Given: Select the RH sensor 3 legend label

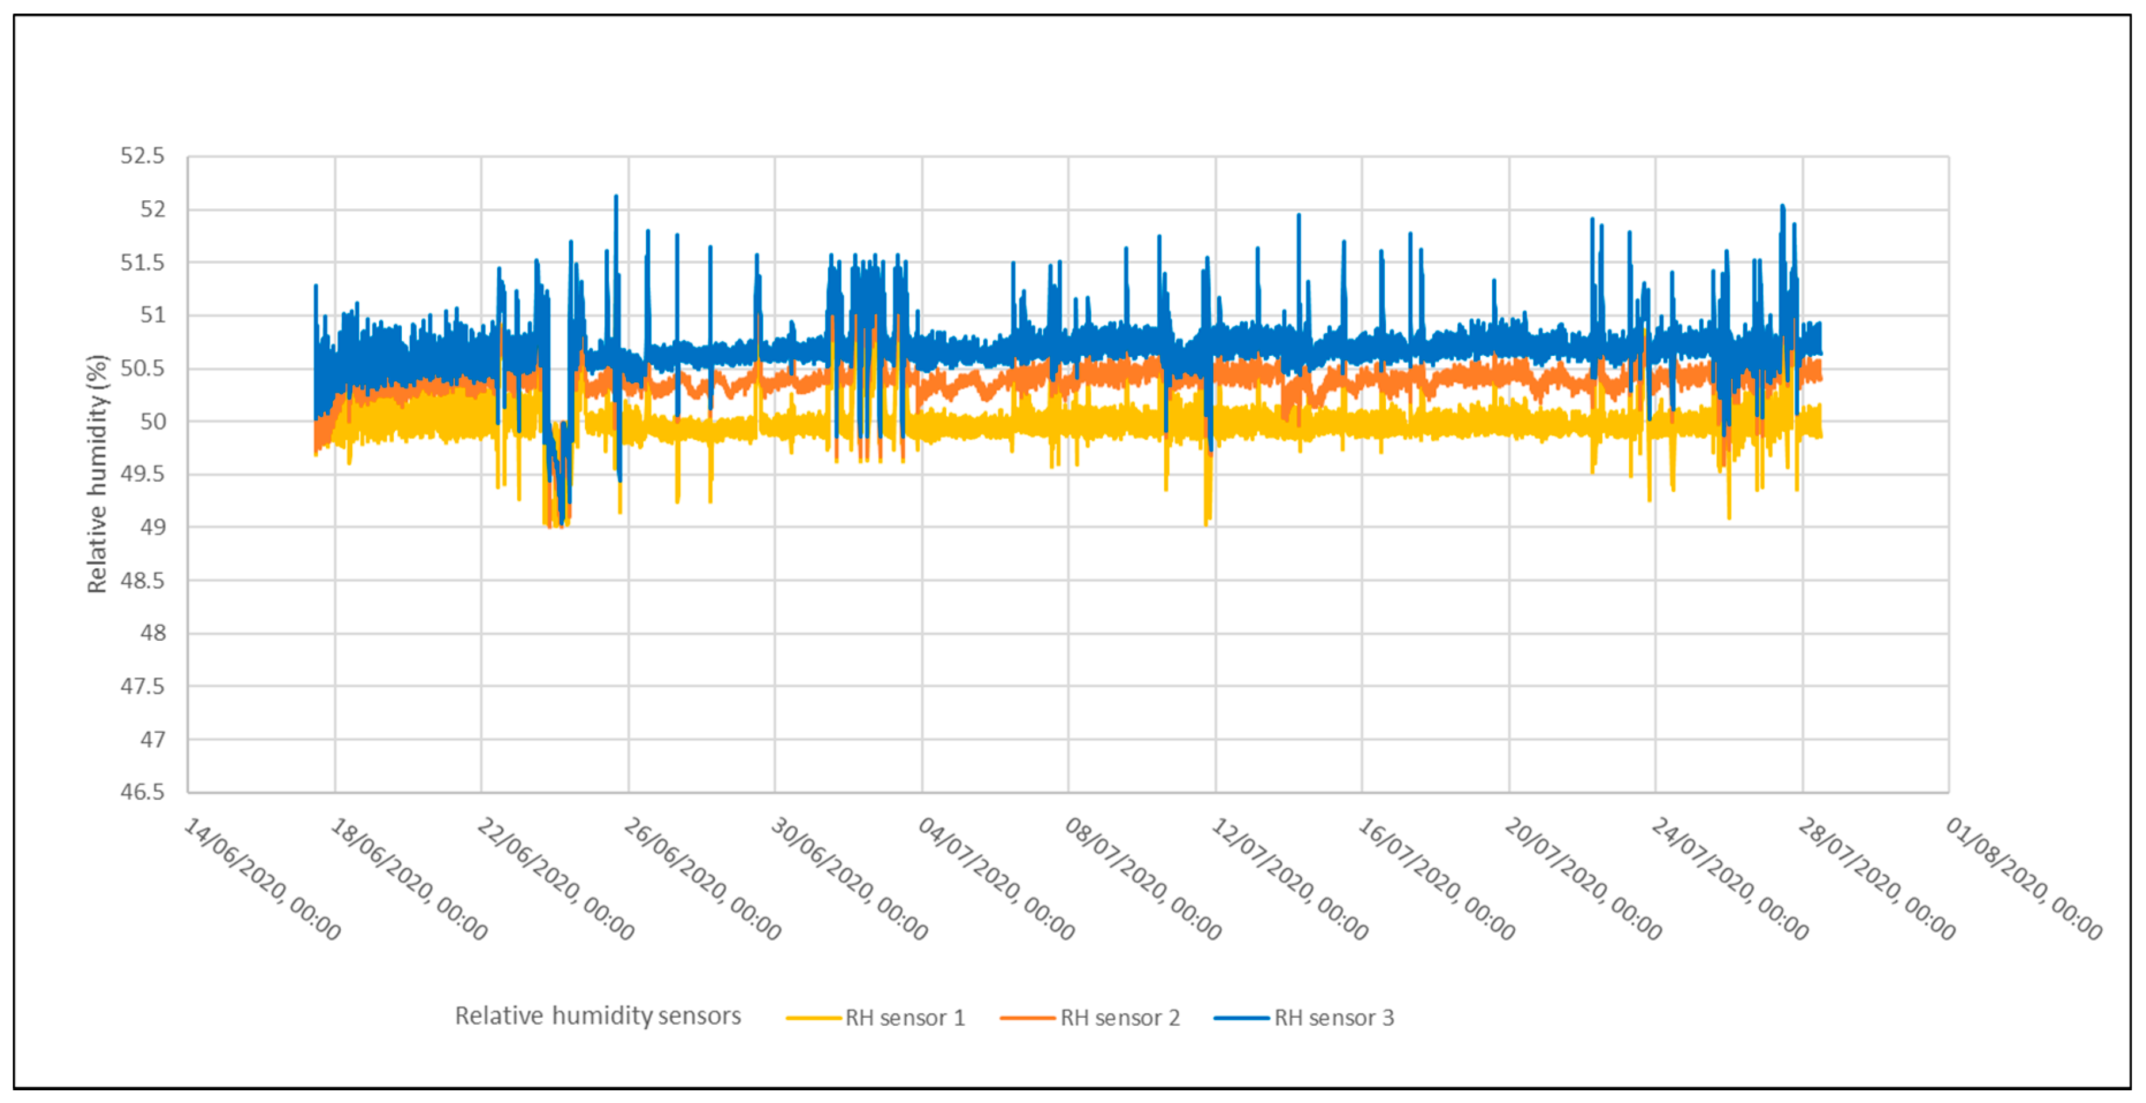Looking at the screenshot, I should point(1334,1018).
